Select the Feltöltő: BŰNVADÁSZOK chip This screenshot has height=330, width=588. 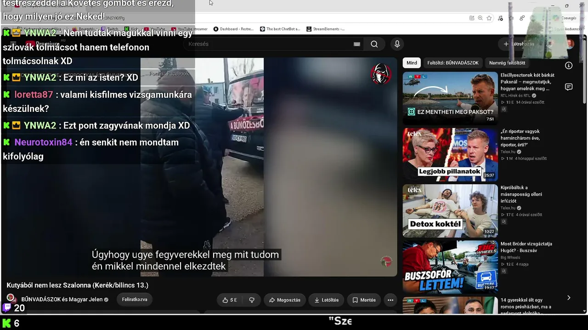453,63
